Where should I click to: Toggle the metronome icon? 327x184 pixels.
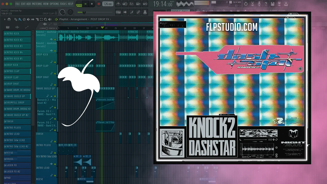(x=118, y=4)
